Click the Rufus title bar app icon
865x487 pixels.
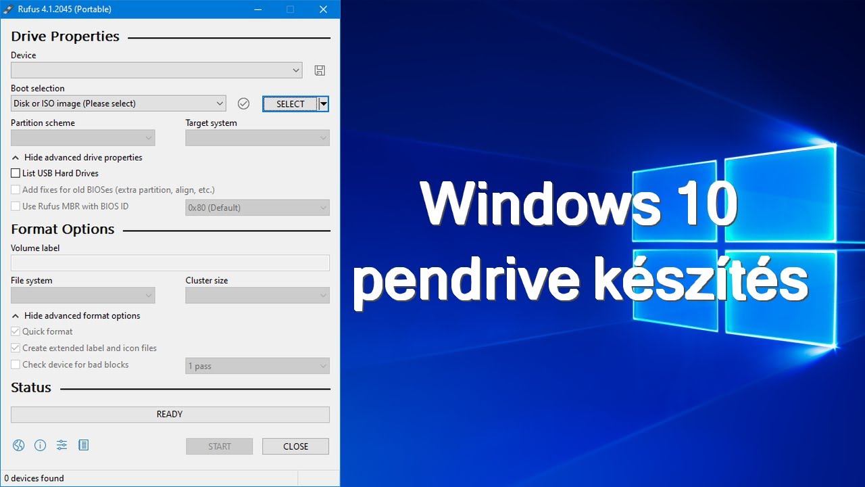[x=8, y=9]
